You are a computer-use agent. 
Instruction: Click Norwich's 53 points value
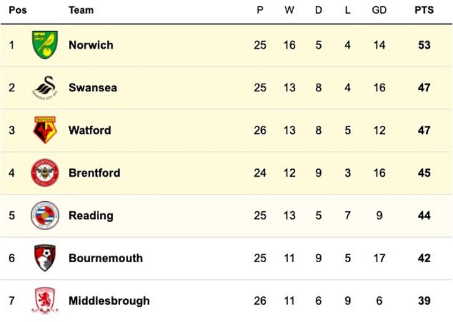(424, 45)
